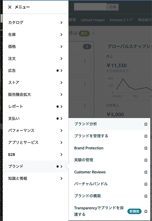Click the count badge showing 3
The image size is (152, 221).
(87, 47)
